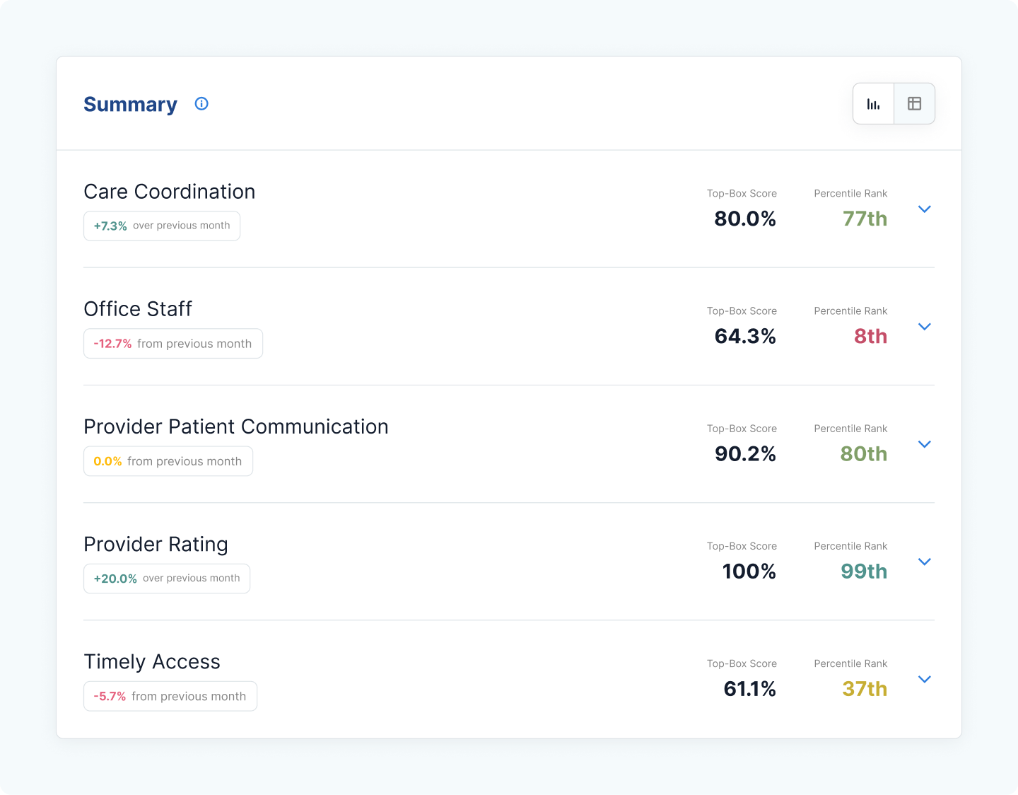Select the Office Staff heading
Screen dimensions: 1018x795
[x=138, y=309]
